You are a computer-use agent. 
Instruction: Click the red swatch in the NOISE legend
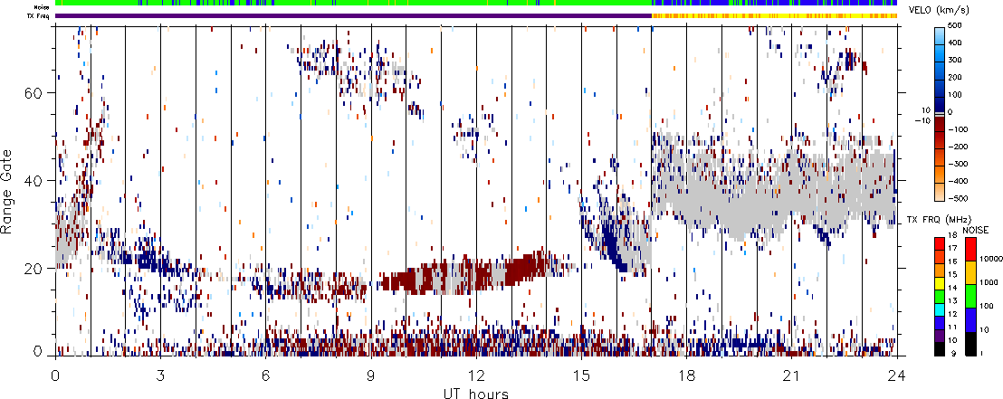971,249
